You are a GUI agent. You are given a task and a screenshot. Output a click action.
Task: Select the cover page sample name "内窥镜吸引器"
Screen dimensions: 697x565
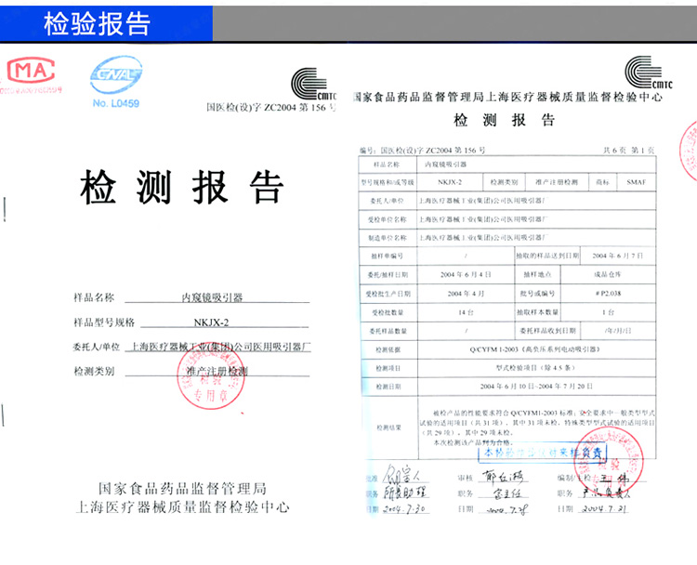click(212, 297)
